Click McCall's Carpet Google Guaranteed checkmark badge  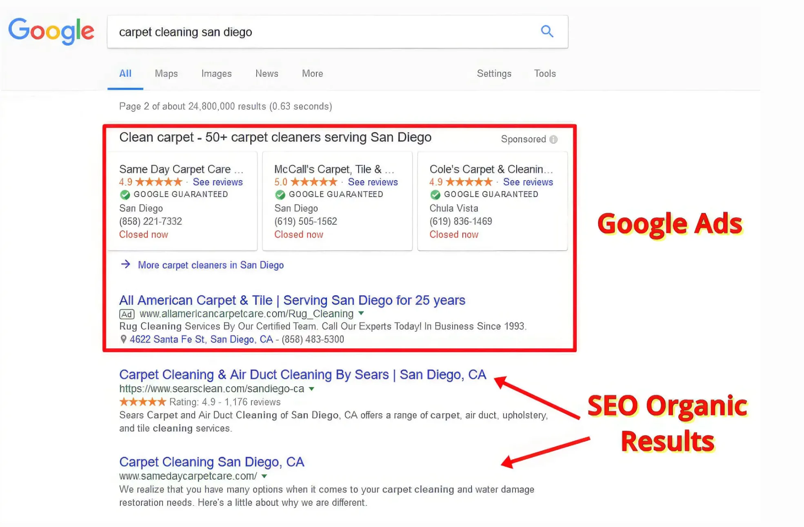pyautogui.click(x=280, y=195)
